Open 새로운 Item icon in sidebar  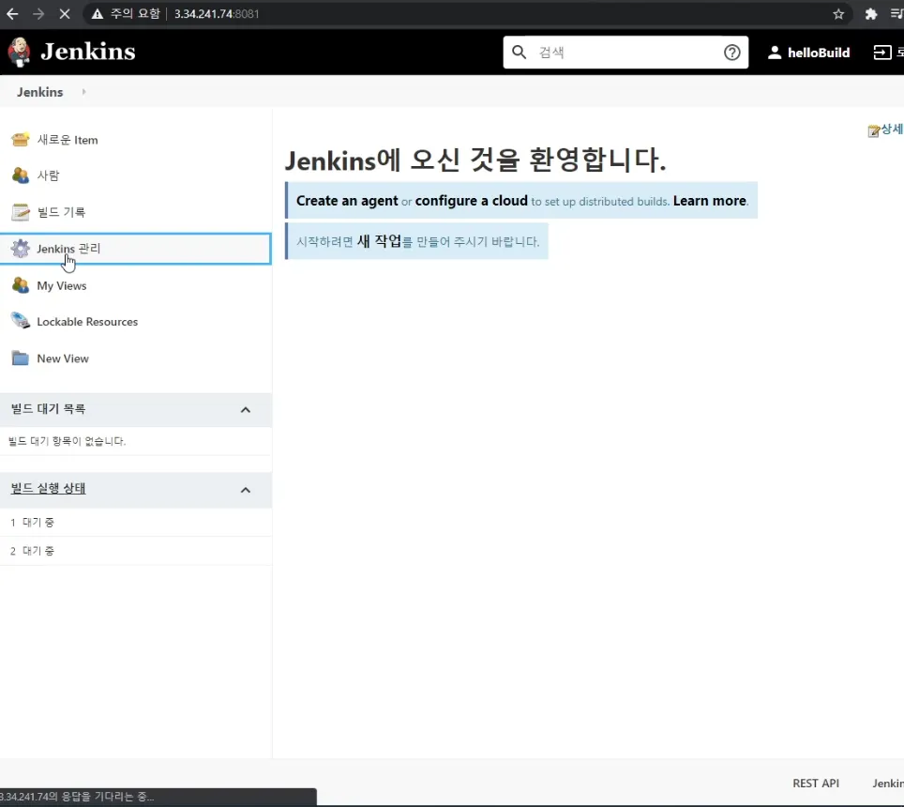coord(21,140)
